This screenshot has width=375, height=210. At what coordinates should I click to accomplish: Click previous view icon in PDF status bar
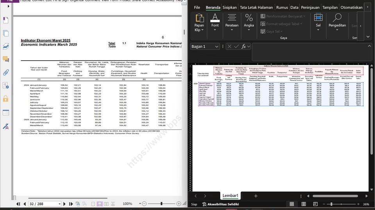point(78,204)
